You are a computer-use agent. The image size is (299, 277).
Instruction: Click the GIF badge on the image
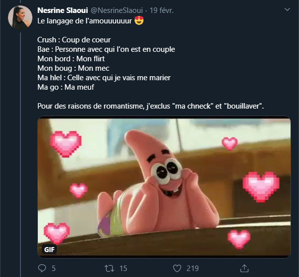click(49, 249)
